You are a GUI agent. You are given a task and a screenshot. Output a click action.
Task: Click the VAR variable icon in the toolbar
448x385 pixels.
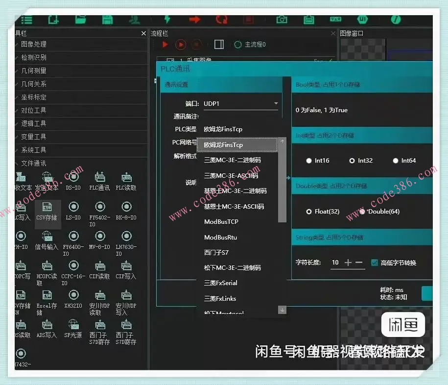336,20
